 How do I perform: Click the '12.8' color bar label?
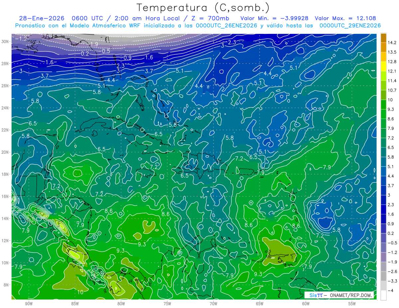pos(392,61)
